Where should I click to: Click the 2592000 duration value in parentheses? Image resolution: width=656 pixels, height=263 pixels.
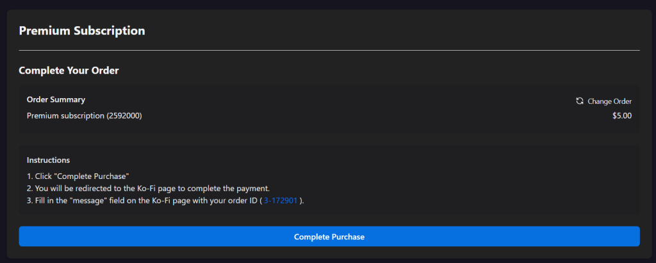click(x=124, y=116)
